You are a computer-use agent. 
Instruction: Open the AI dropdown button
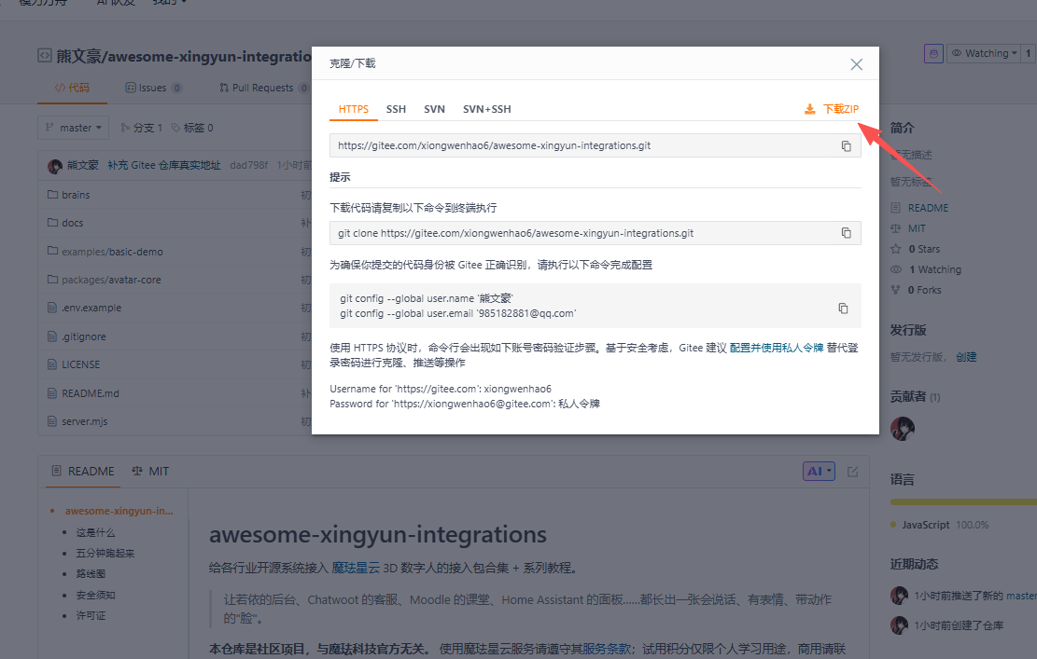coord(819,471)
